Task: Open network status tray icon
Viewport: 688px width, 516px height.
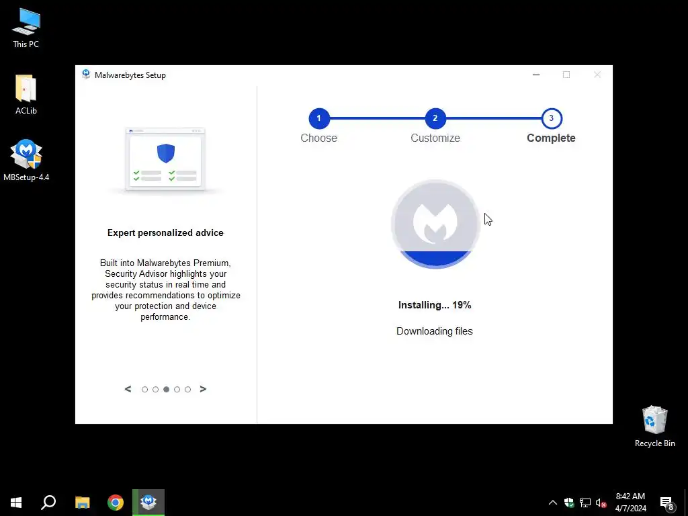Action: 585,503
